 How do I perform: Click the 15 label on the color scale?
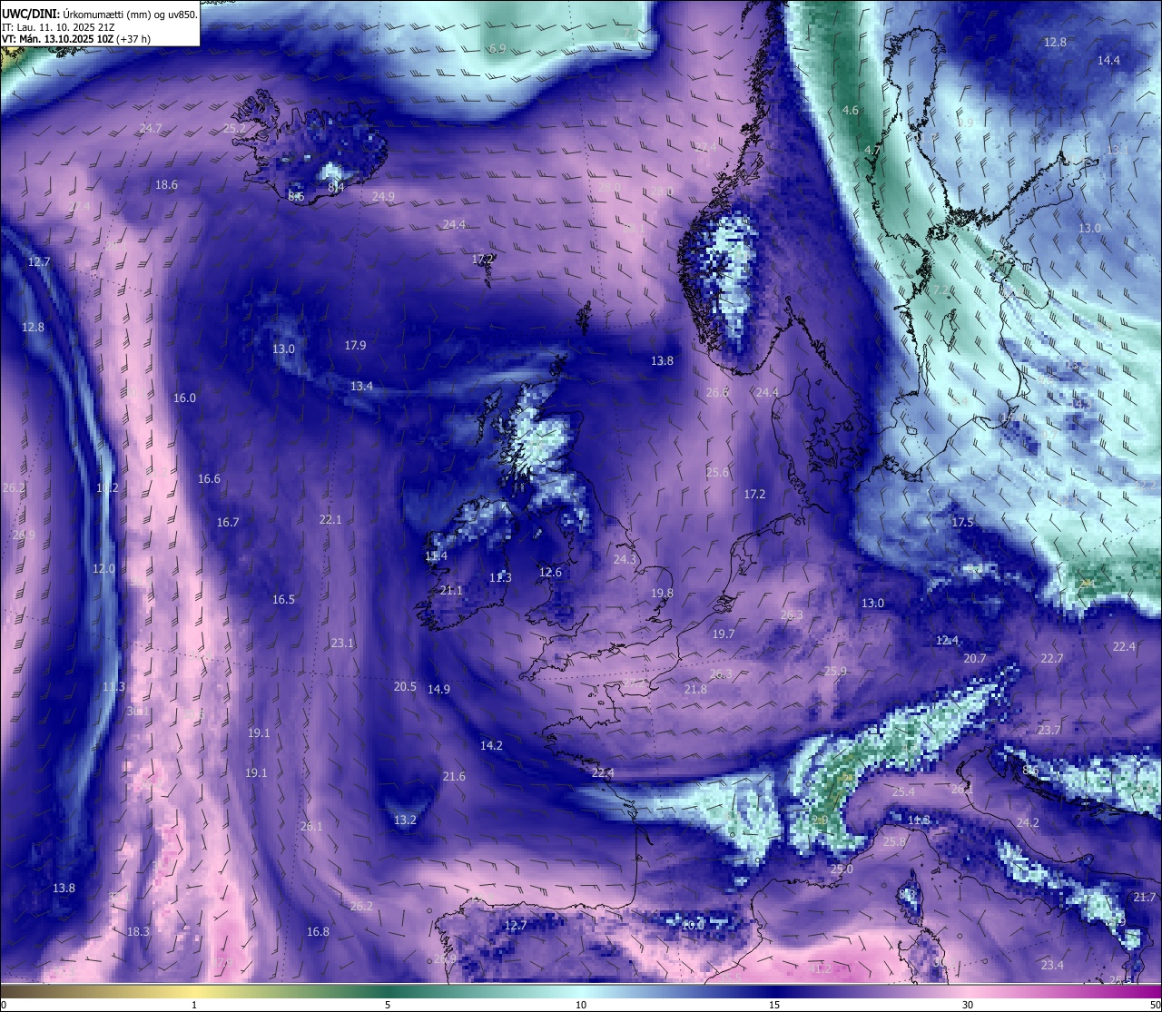coord(774,1005)
